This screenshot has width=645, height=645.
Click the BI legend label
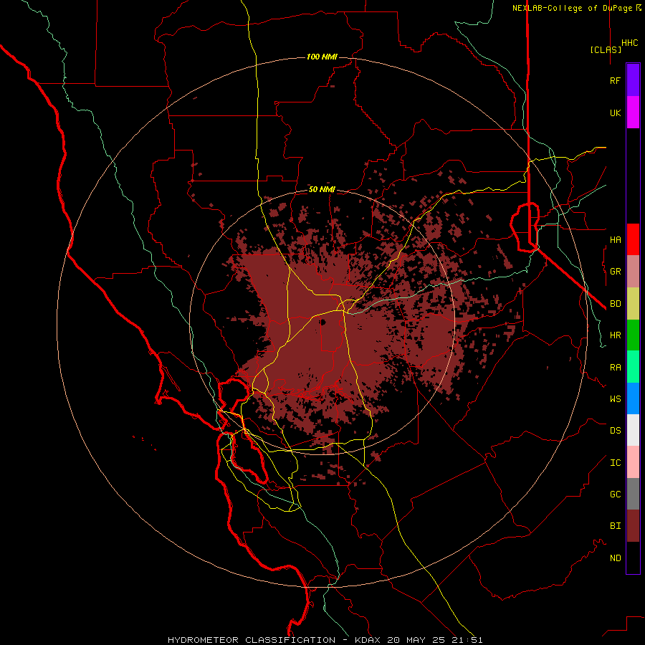pyautogui.click(x=615, y=526)
